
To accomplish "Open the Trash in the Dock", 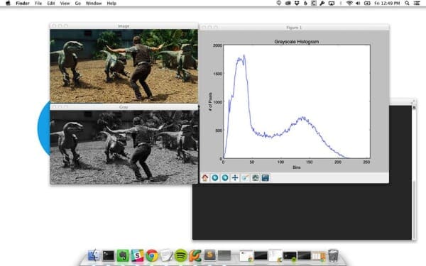I will 333,255.
